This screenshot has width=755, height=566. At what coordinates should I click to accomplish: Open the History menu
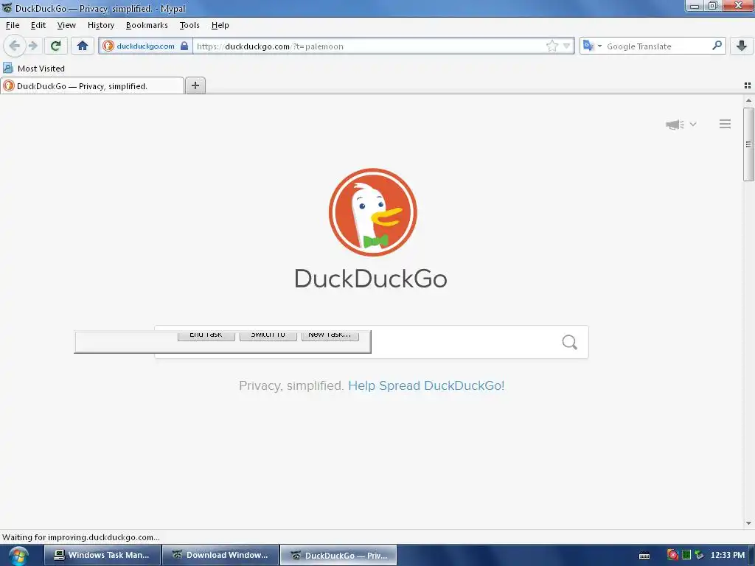(100, 25)
